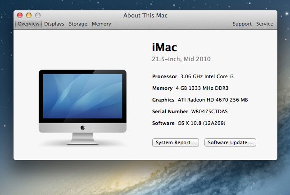
Task: Click the text 21.5-inch, Mid 2010
Action: (x=181, y=59)
